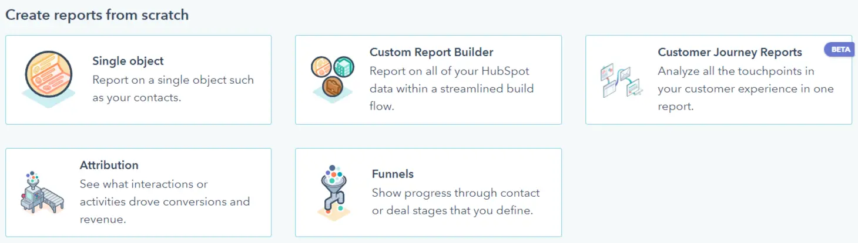Click the Create reports from scratch heading

click(x=97, y=15)
